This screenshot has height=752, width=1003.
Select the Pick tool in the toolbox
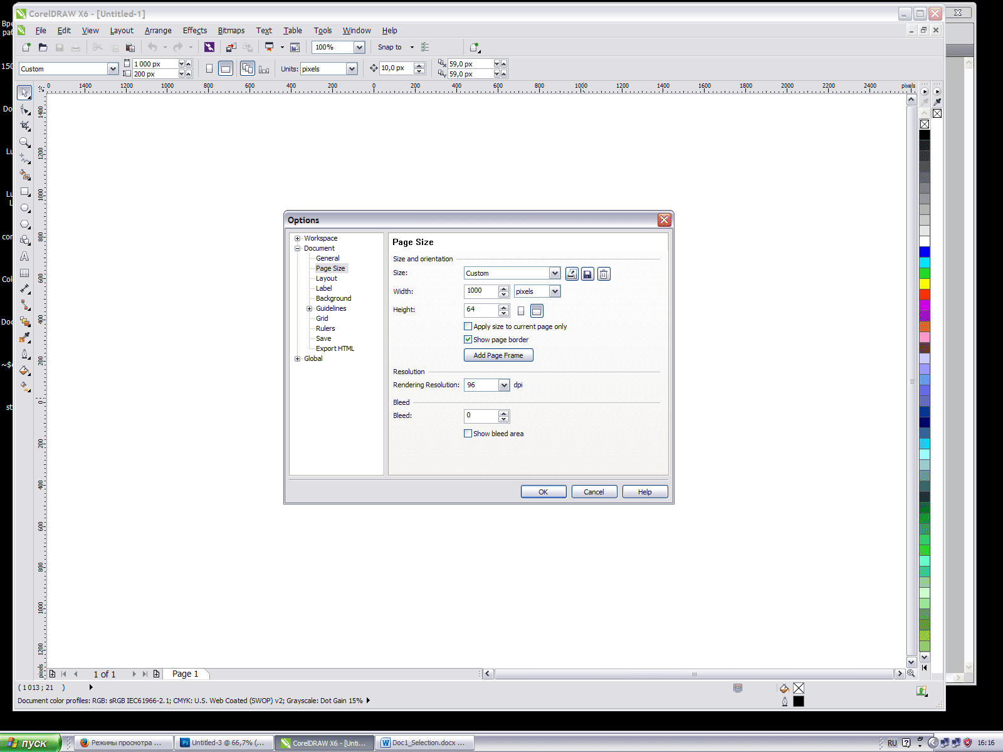coord(24,93)
